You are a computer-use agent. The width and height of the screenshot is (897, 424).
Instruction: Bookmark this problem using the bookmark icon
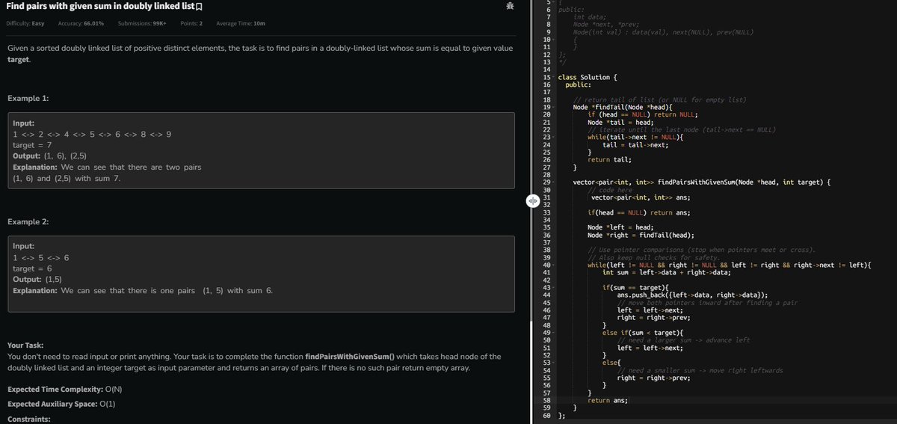tap(198, 7)
